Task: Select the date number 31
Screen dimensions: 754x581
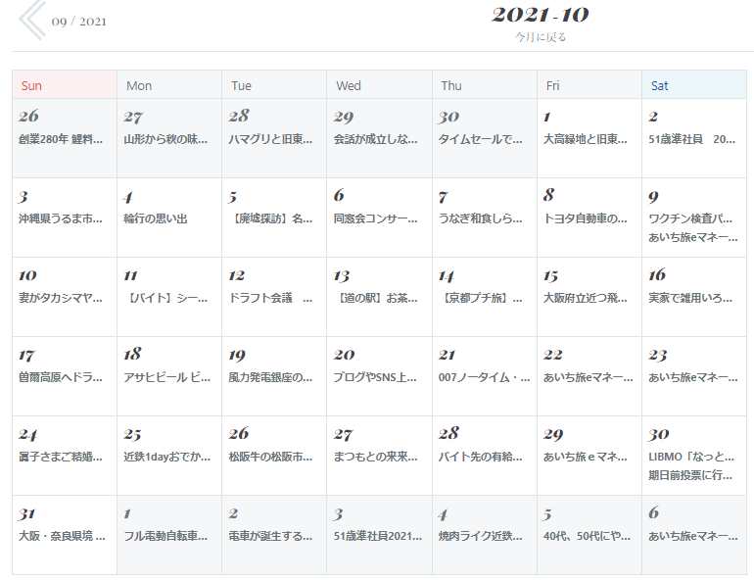Action: [x=27, y=513]
